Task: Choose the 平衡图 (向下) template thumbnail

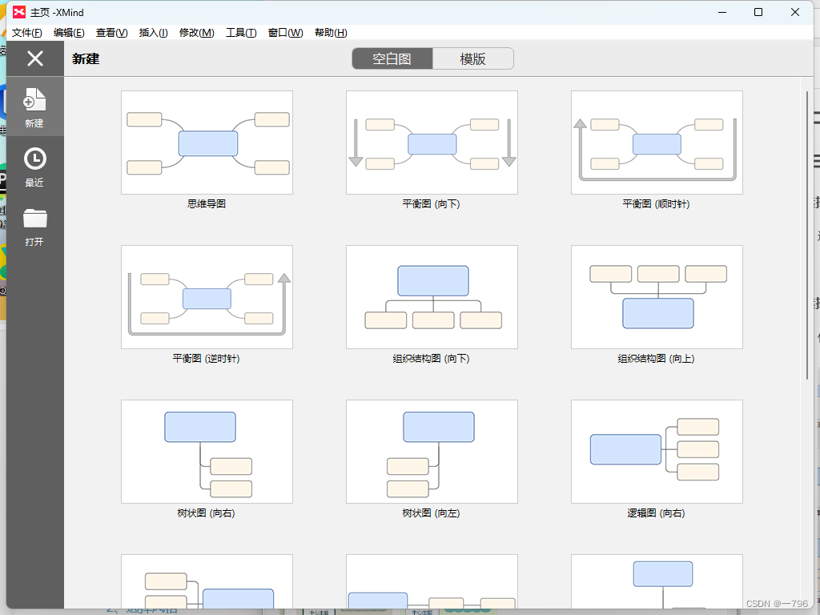Action: point(432,143)
